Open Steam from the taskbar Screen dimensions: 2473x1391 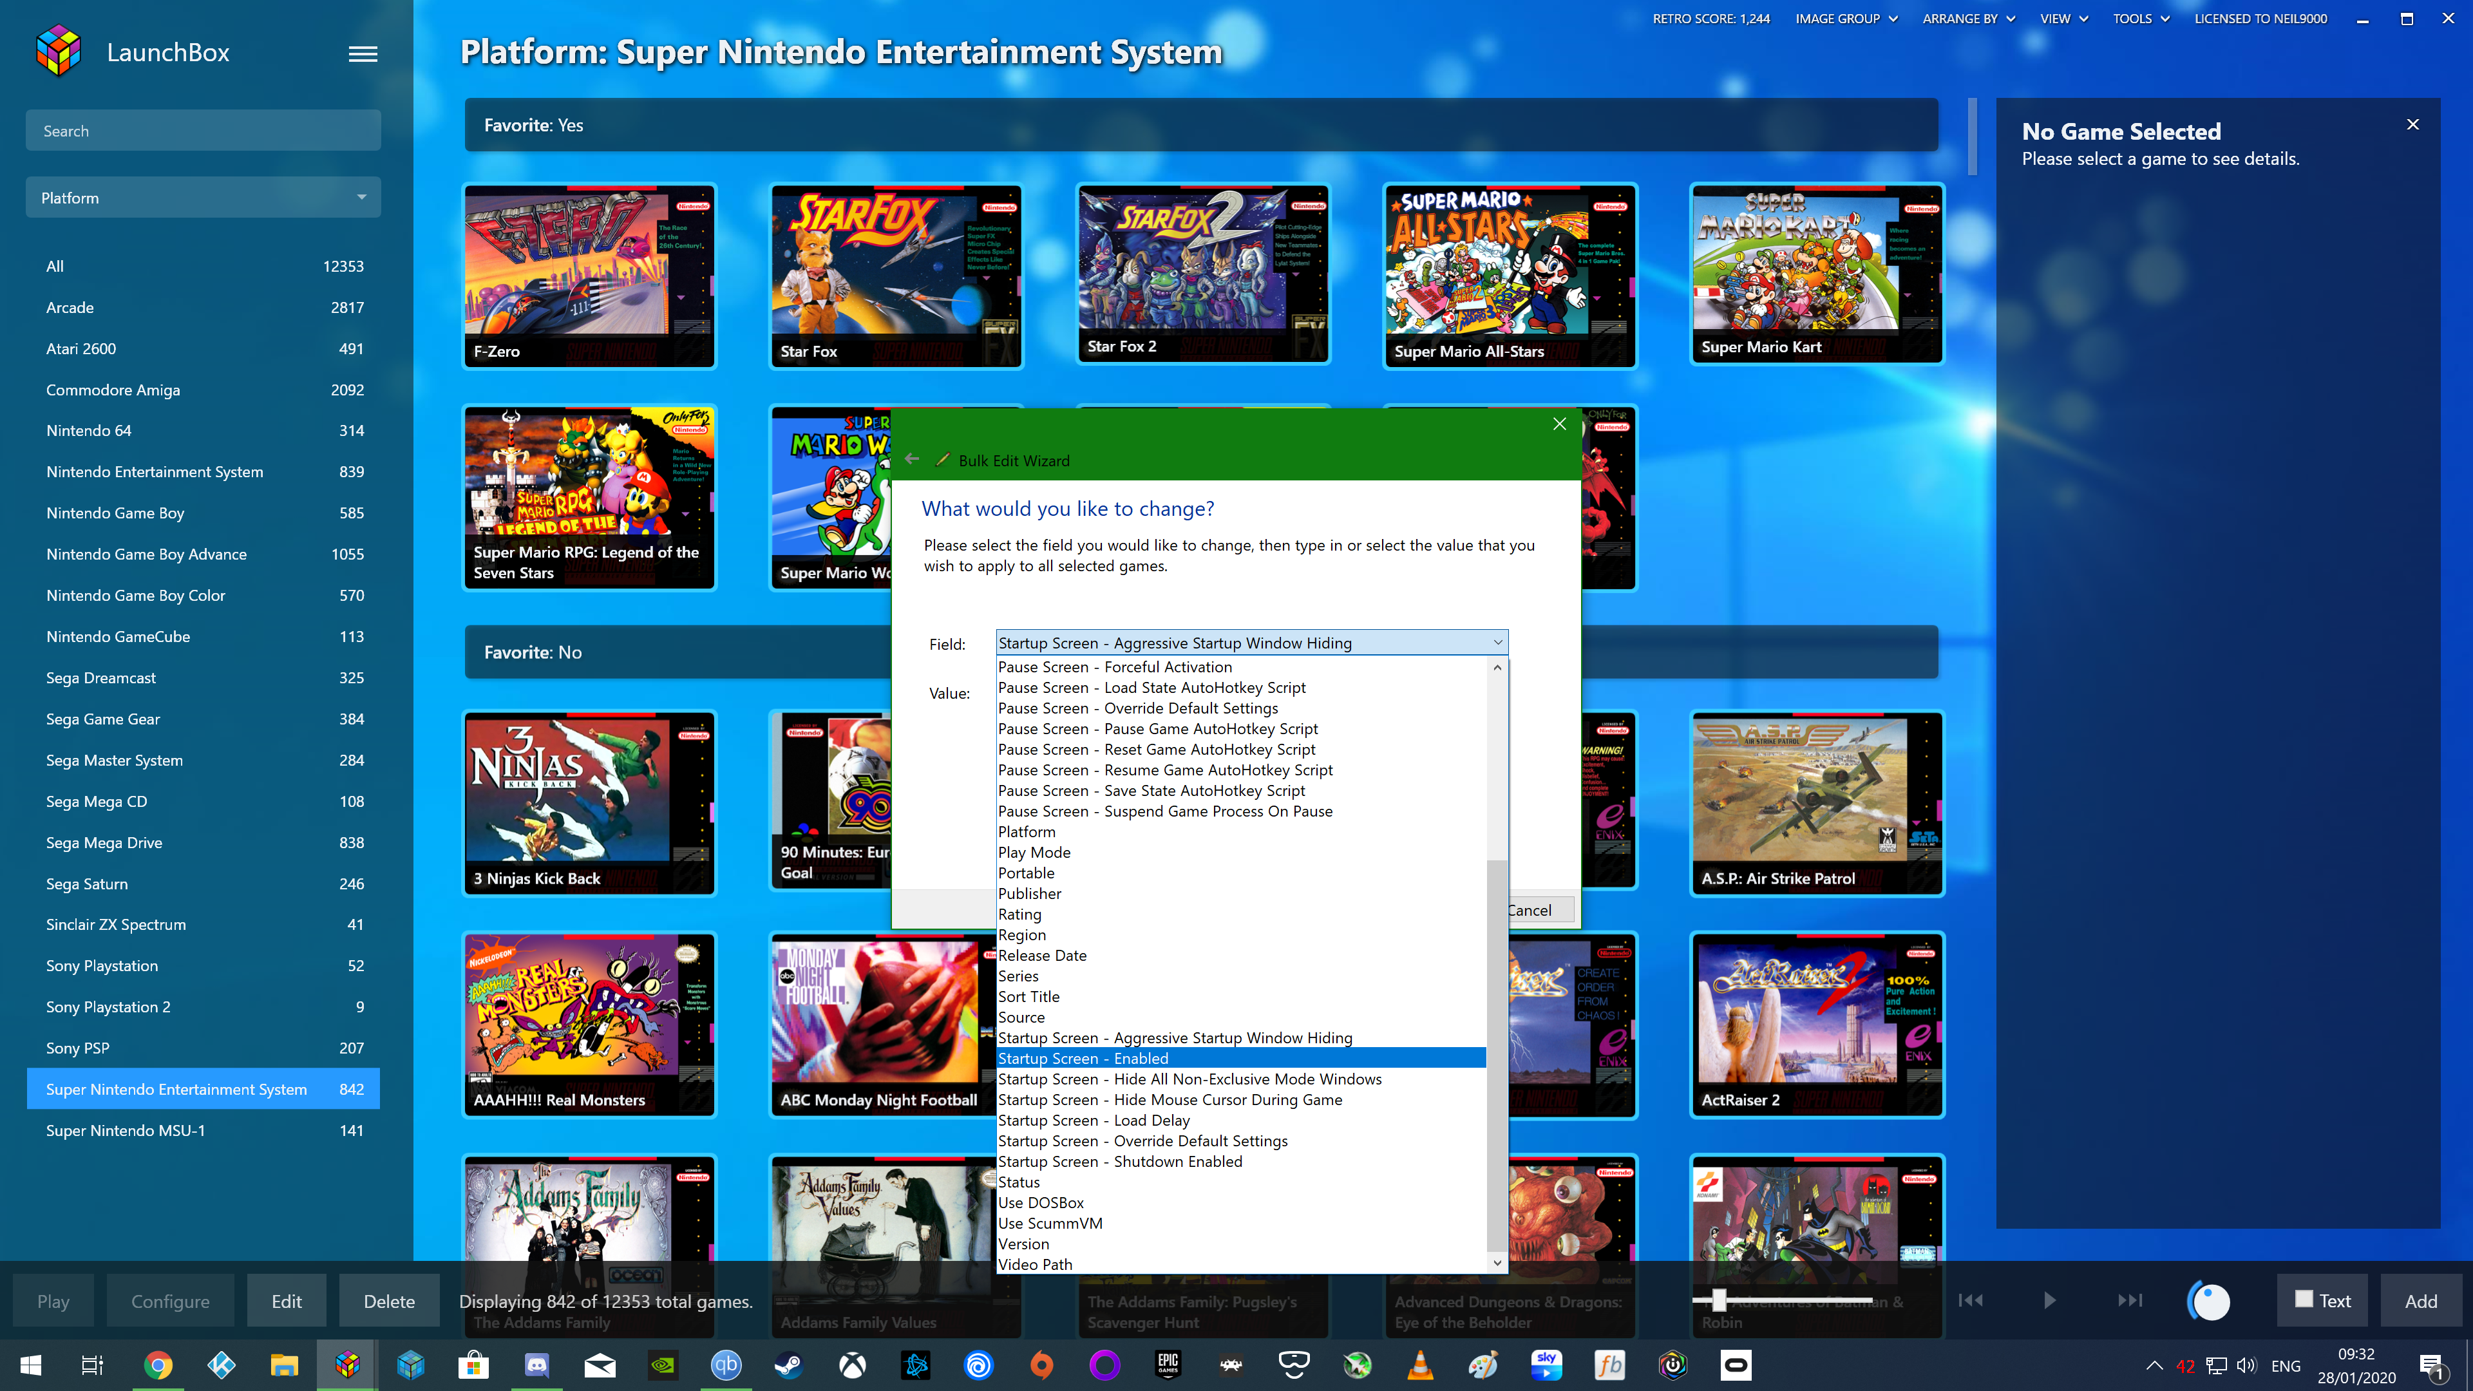[x=789, y=1364]
